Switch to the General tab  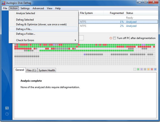tap(20, 70)
